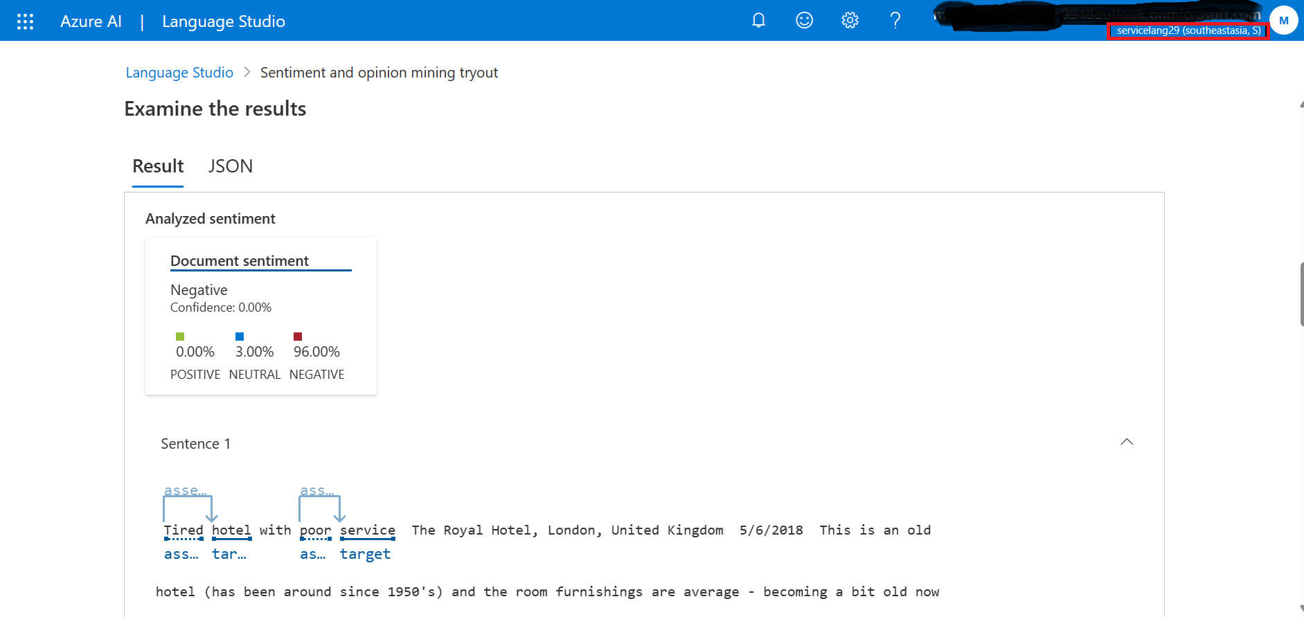Click the as… label under poor

click(x=312, y=554)
